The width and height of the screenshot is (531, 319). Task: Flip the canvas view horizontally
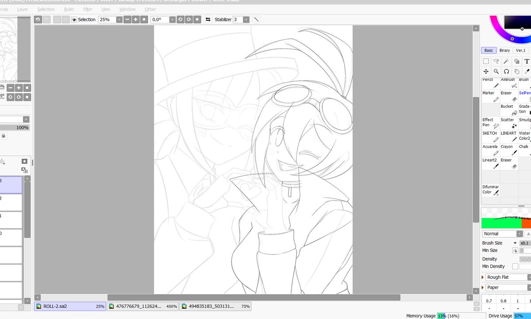tap(208, 19)
